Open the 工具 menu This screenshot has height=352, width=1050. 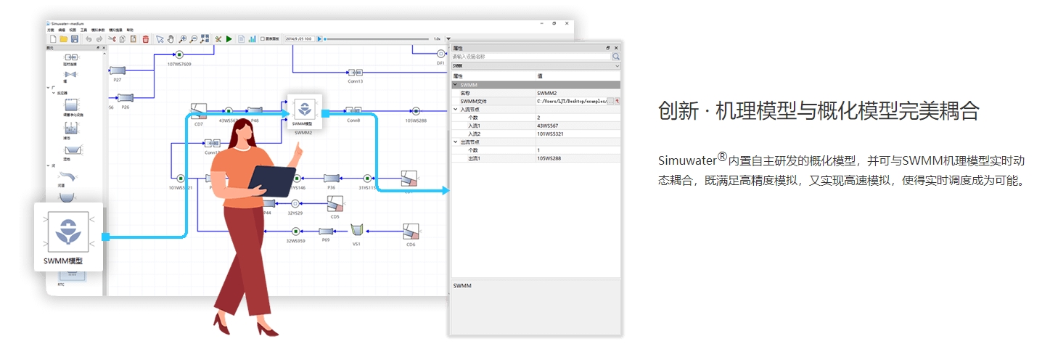coord(84,30)
